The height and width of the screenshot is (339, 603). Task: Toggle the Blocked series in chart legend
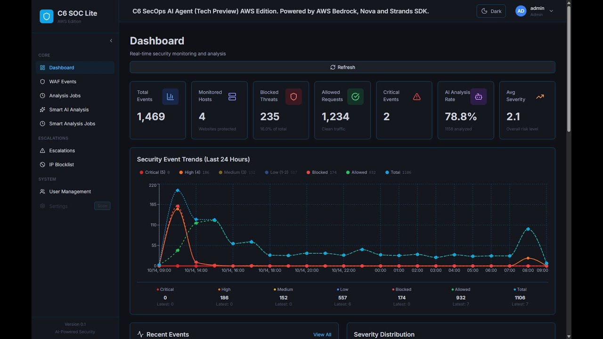(x=321, y=172)
